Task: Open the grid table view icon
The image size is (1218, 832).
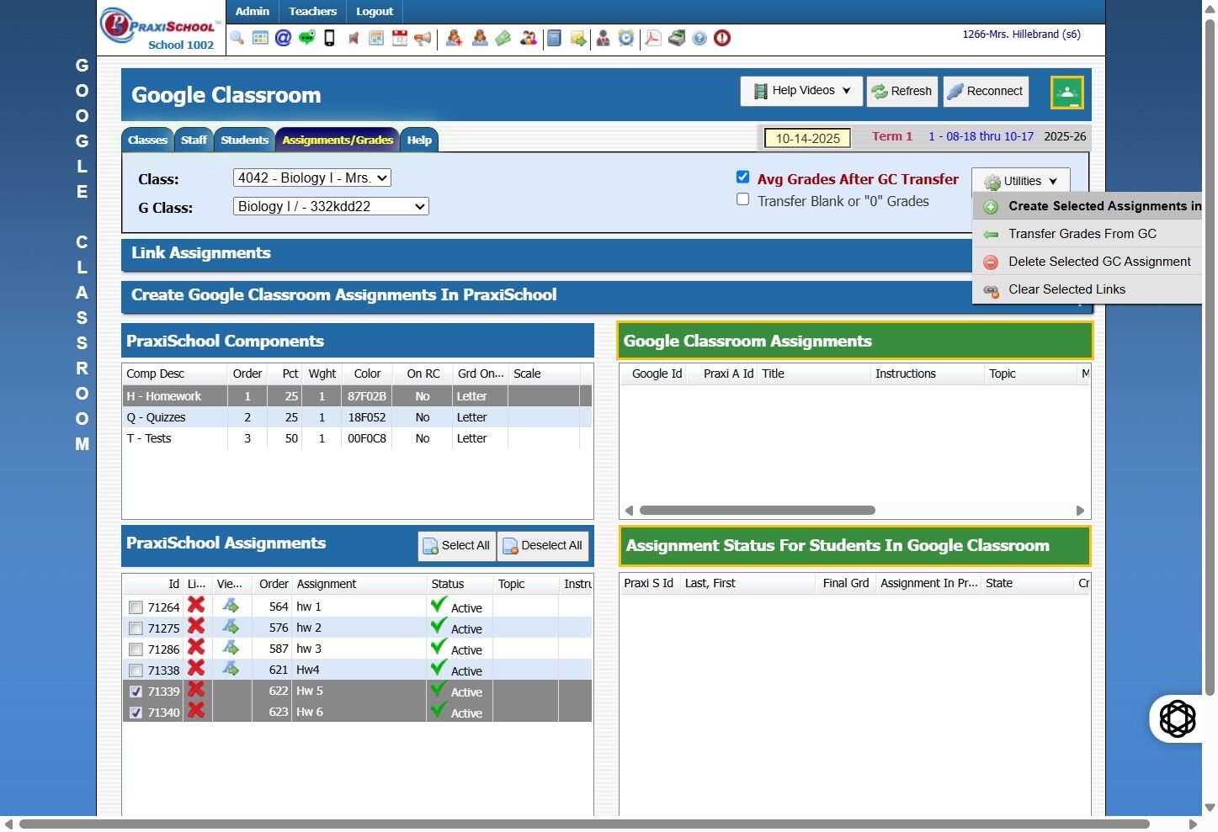Action: (x=260, y=38)
